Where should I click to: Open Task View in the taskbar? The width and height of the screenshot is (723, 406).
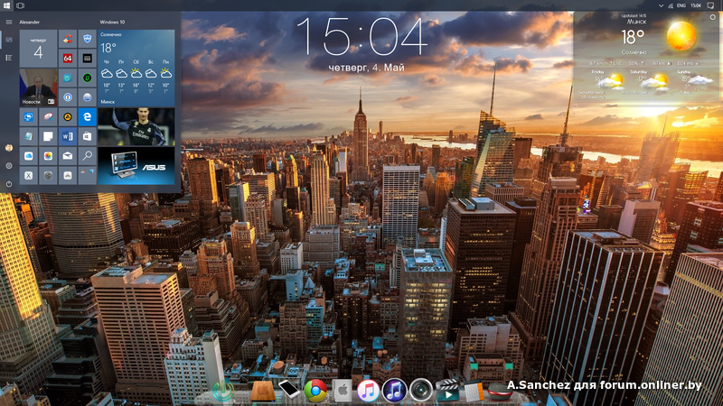tap(20, 5)
